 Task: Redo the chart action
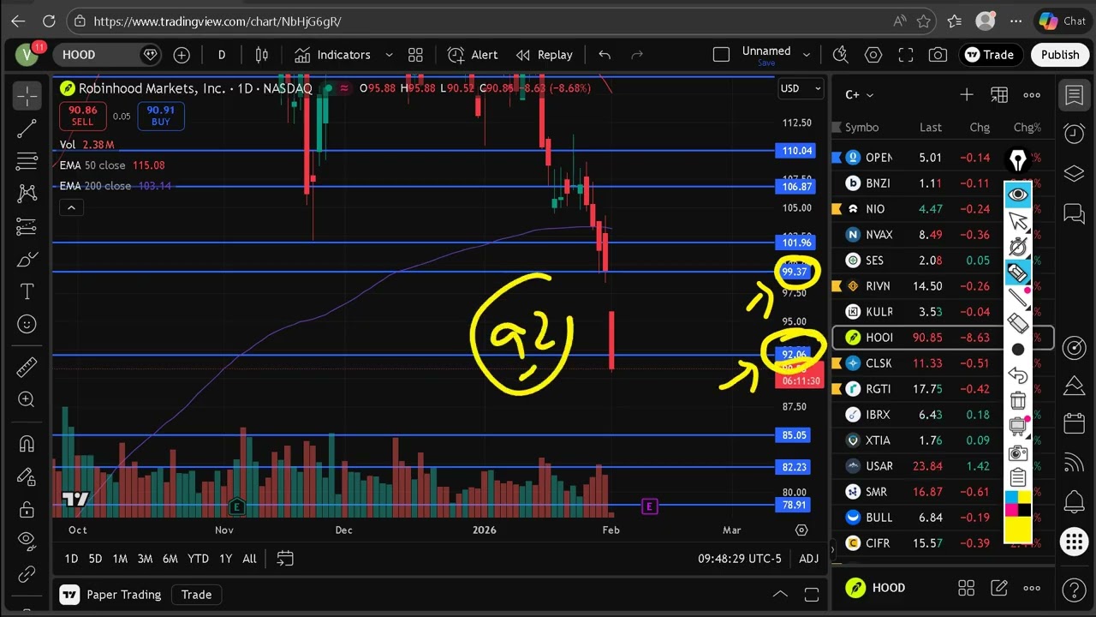pos(636,55)
